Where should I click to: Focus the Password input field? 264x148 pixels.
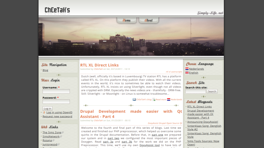pyautogui.click(x=56, y=102)
